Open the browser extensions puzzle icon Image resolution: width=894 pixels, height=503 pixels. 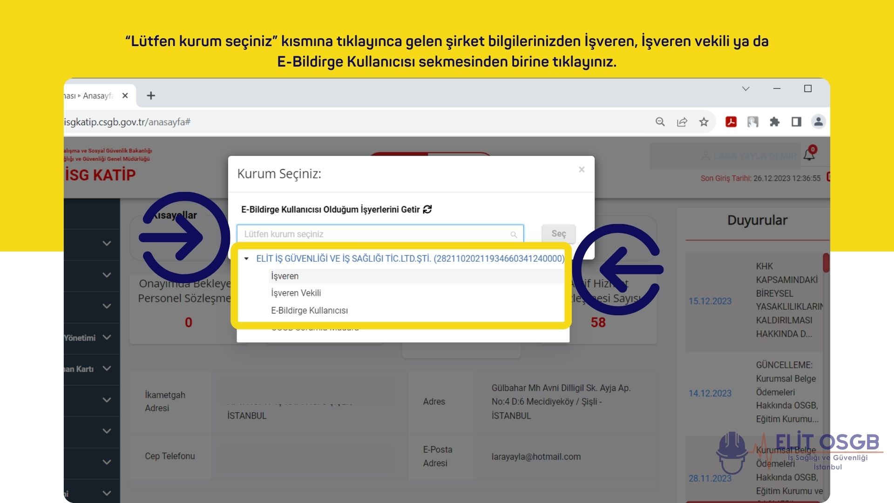[774, 122]
